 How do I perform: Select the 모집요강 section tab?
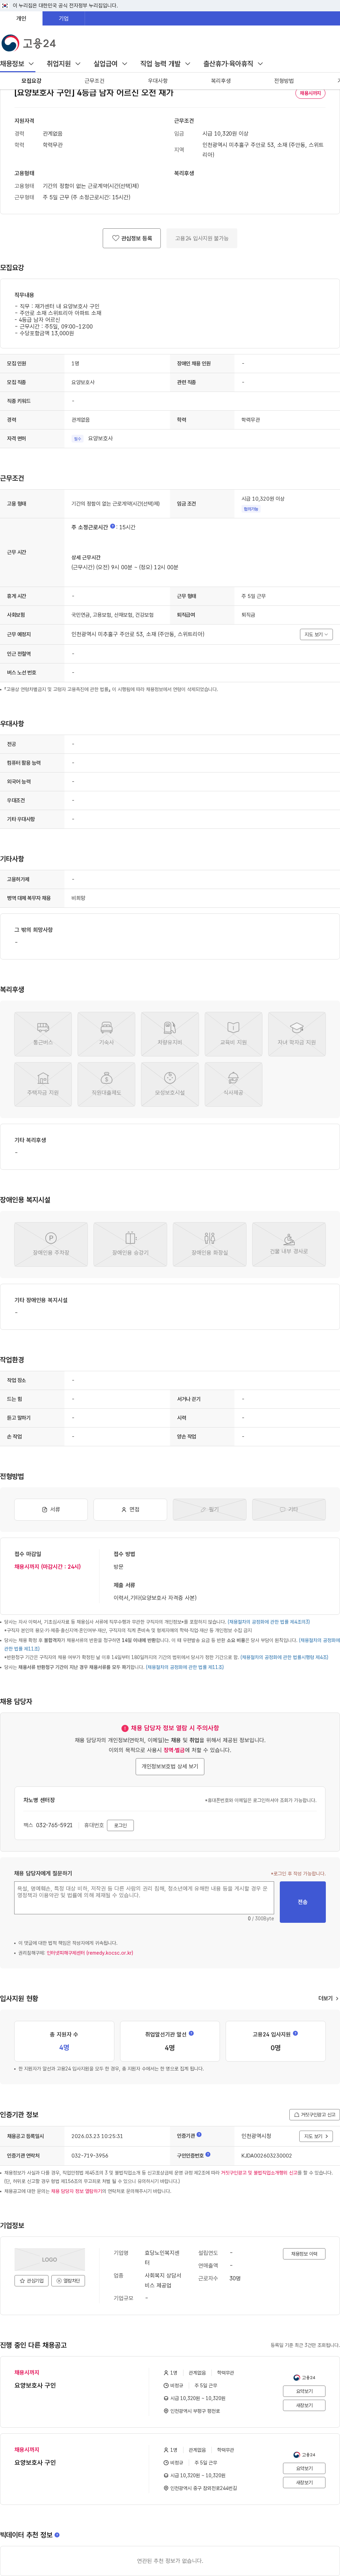click(31, 81)
